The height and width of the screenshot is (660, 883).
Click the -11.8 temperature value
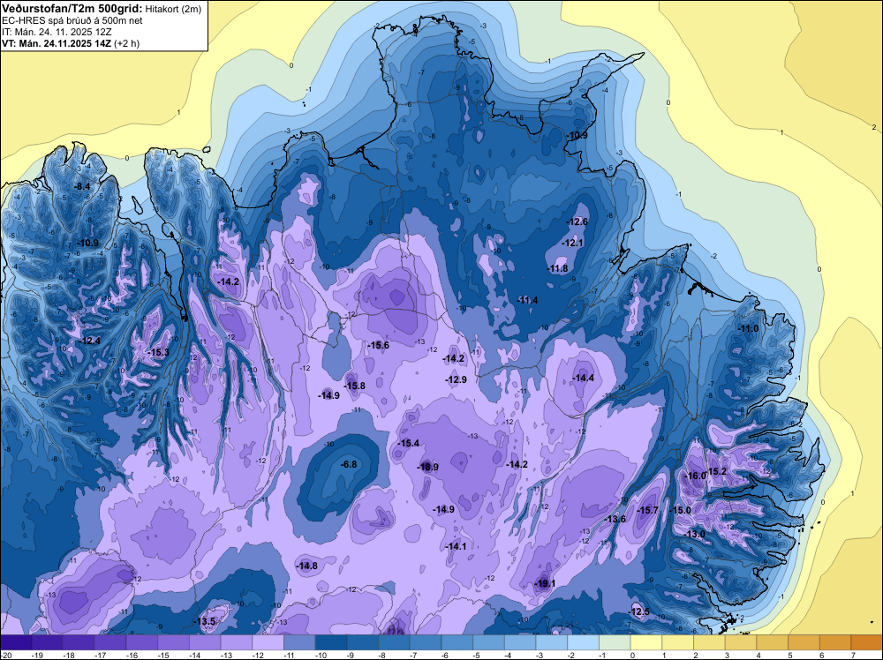[x=557, y=269]
